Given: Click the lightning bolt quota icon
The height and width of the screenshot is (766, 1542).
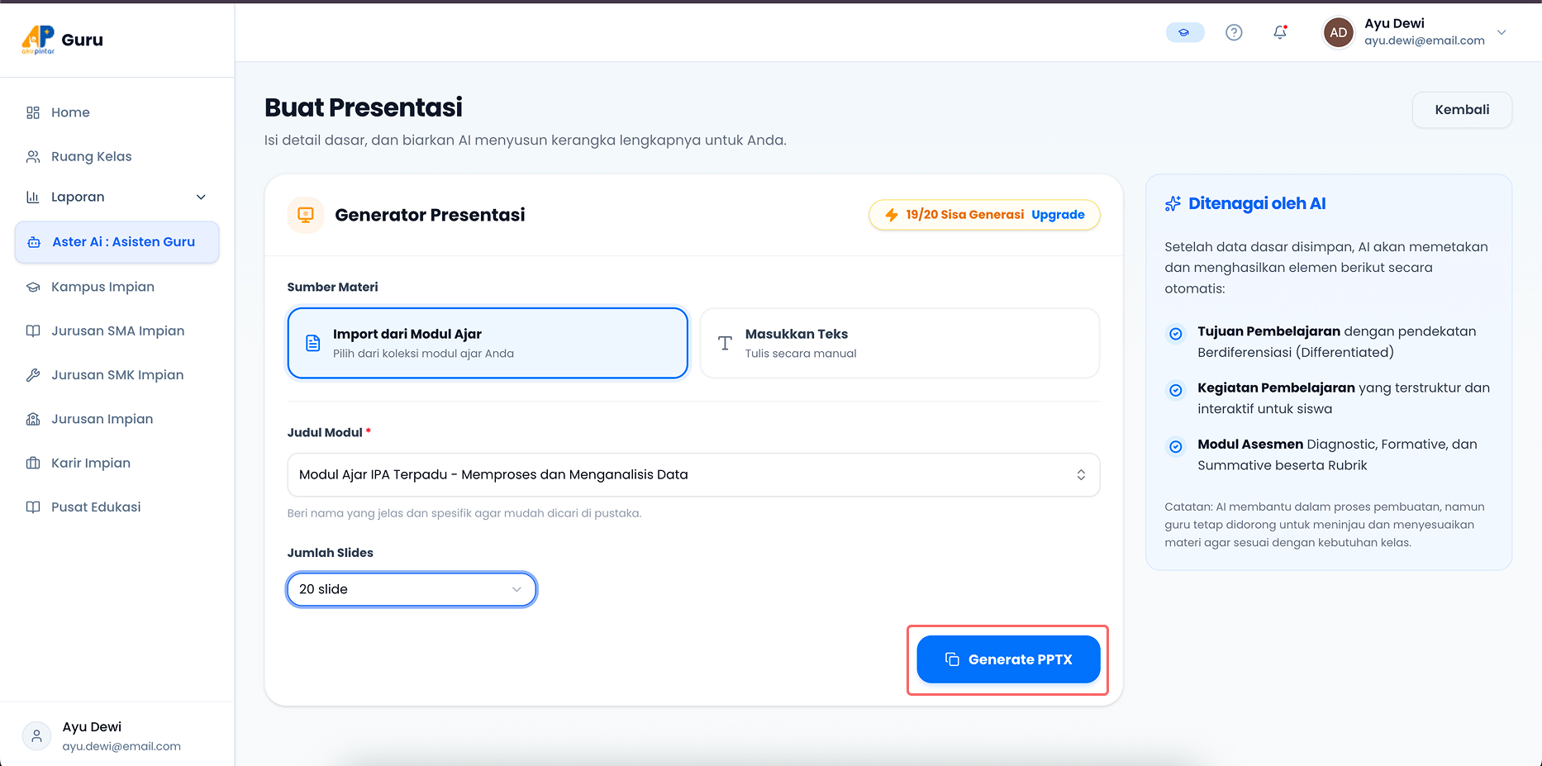Looking at the screenshot, I should tap(892, 215).
